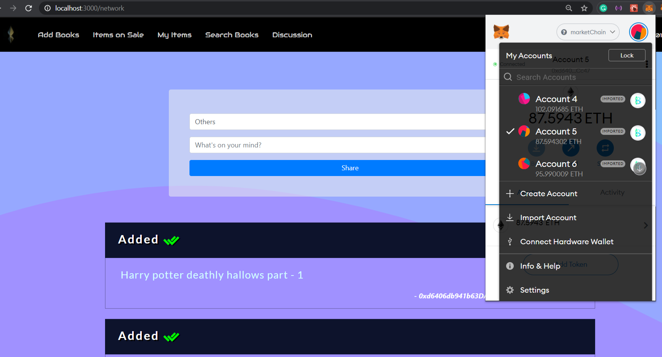Choose Connect Hardware Wallet option
This screenshot has height=357, width=662.
[x=575, y=242]
